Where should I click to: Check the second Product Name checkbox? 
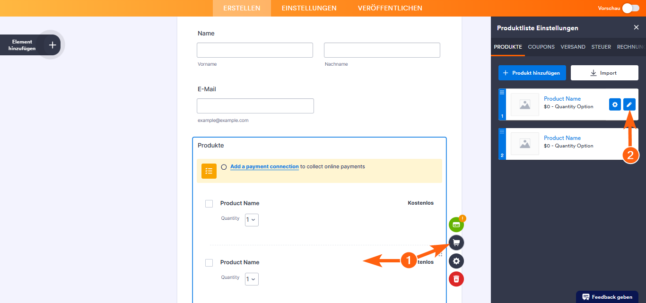tap(209, 263)
